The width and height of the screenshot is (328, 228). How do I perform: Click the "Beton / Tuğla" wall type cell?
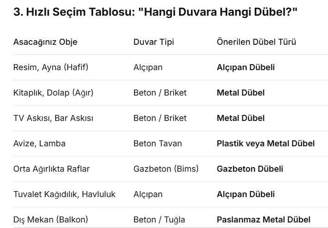159,220
